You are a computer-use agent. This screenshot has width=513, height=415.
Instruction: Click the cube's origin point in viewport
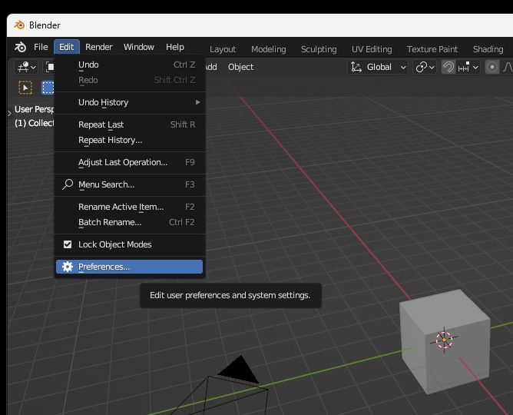pyautogui.click(x=444, y=339)
